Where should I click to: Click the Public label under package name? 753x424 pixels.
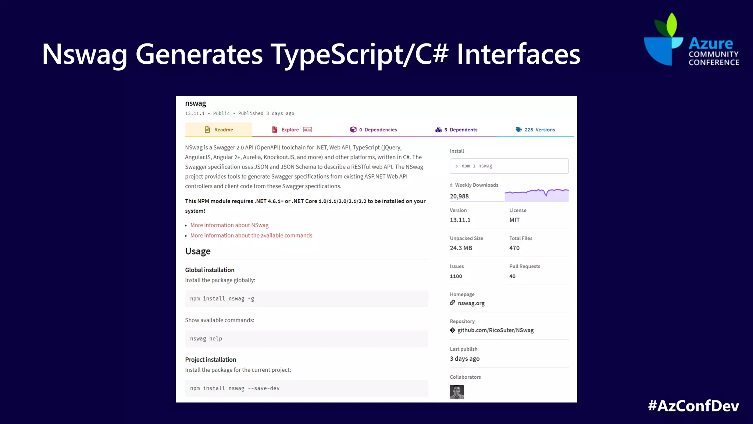(x=221, y=113)
